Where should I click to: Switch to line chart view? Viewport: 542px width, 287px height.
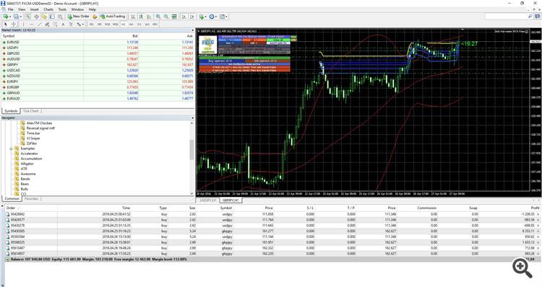(x=149, y=17)
